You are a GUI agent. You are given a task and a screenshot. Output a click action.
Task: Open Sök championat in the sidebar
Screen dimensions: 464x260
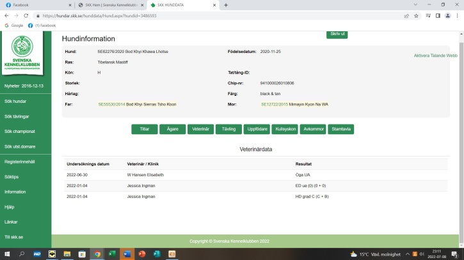(20, 131)
